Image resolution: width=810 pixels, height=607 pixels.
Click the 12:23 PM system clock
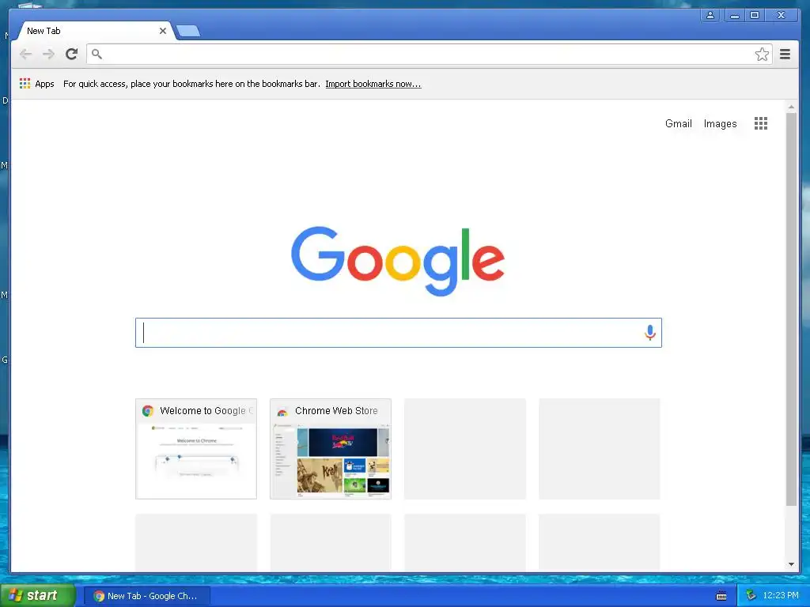click(x=781, y=595)
